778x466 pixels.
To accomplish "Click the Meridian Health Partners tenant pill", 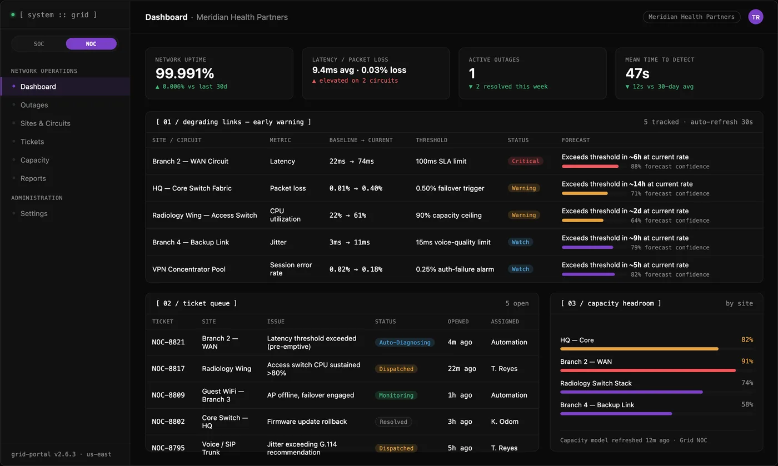I will 691,17.
